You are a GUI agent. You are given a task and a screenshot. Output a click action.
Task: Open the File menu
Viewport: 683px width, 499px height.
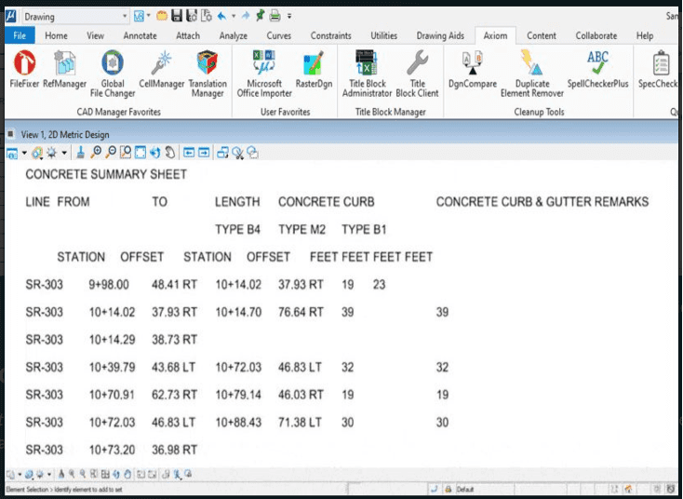(x=19, y=35)
